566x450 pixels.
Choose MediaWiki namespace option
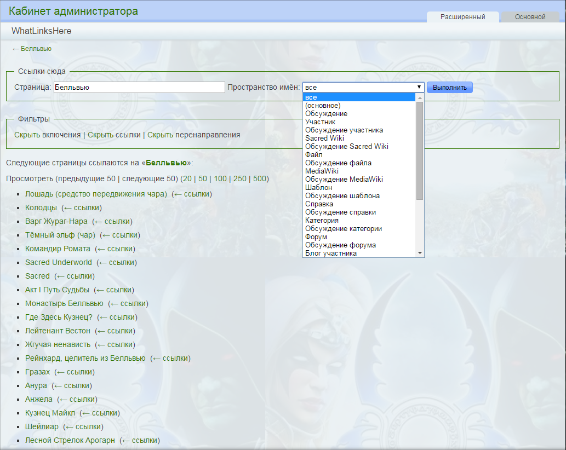(359, 171)
